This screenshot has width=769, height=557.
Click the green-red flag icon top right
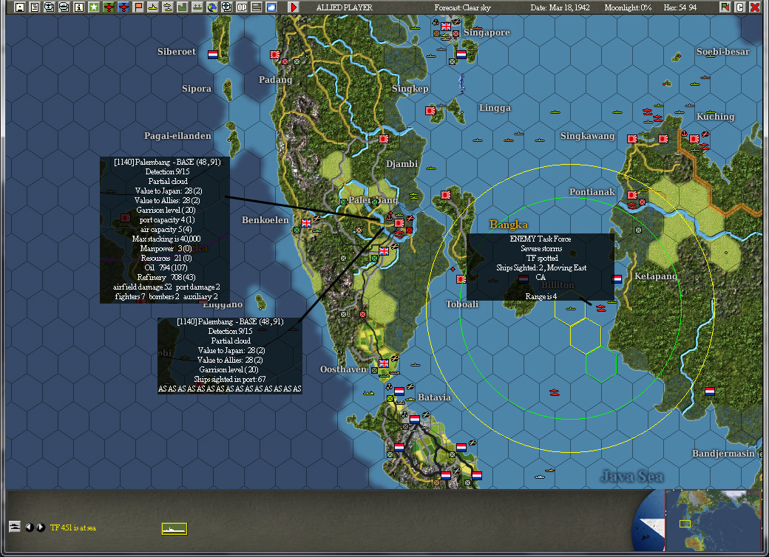pos(725,7)
